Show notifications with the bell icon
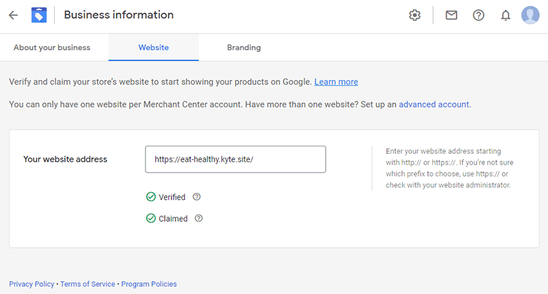548x294 pixels. [x=505, y=15]
